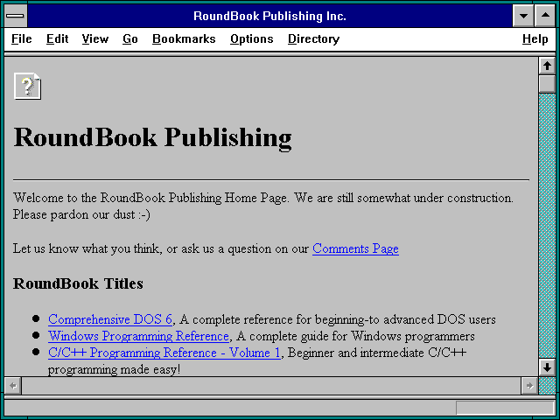Open C/C++ Programming Reference - Volume 1 link
The height and width of the screenshot is (420, 560).
[x=164, y=353]
